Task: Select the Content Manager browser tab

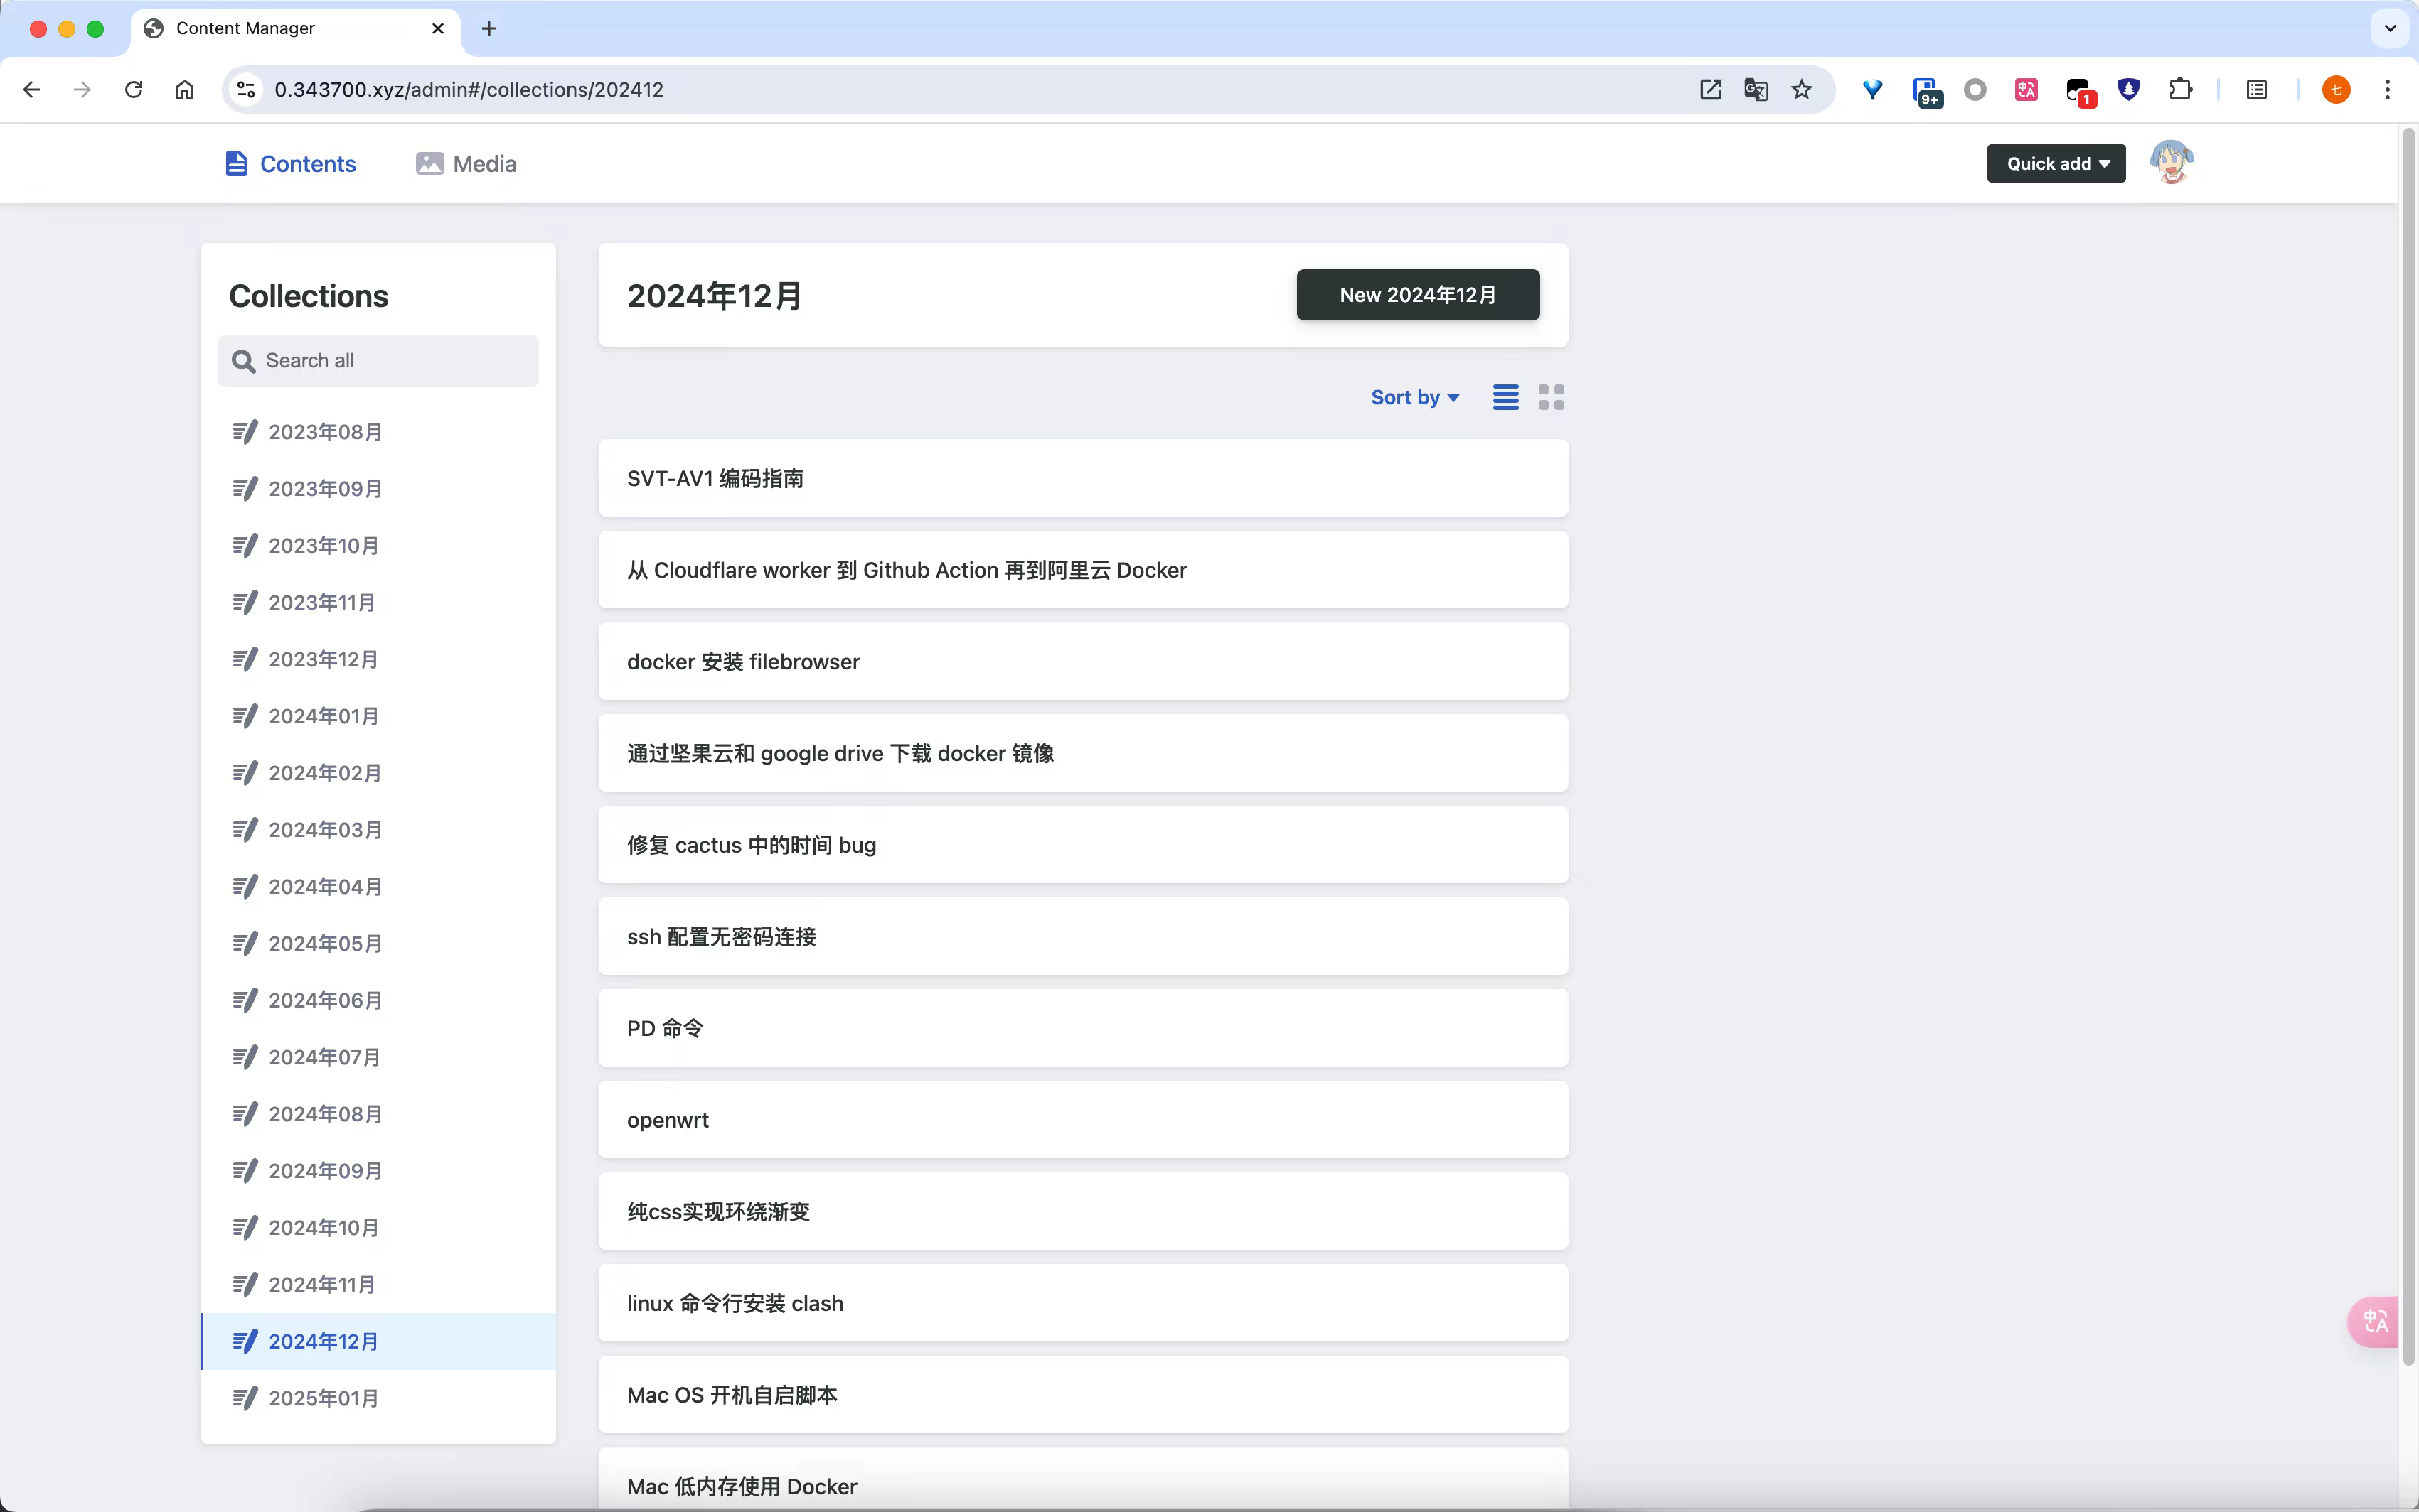Action: click(295, 29)
